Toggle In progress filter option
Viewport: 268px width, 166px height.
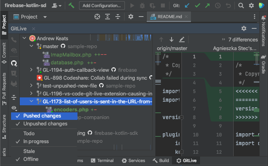(x=44, y=142)
